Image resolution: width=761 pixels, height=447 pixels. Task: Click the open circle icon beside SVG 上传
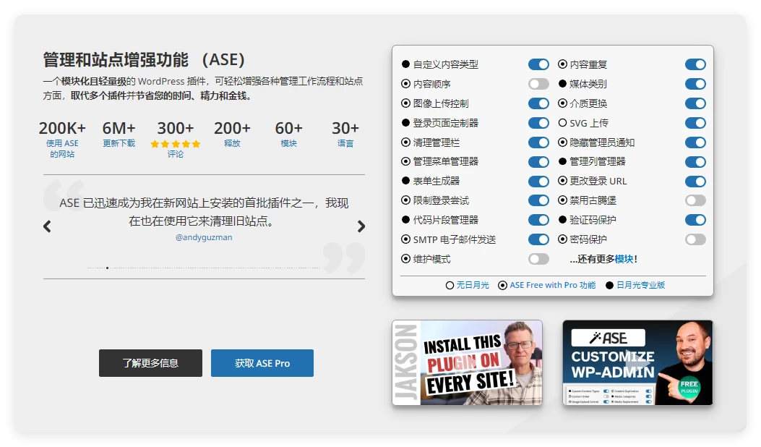click(x=562, y=123)
